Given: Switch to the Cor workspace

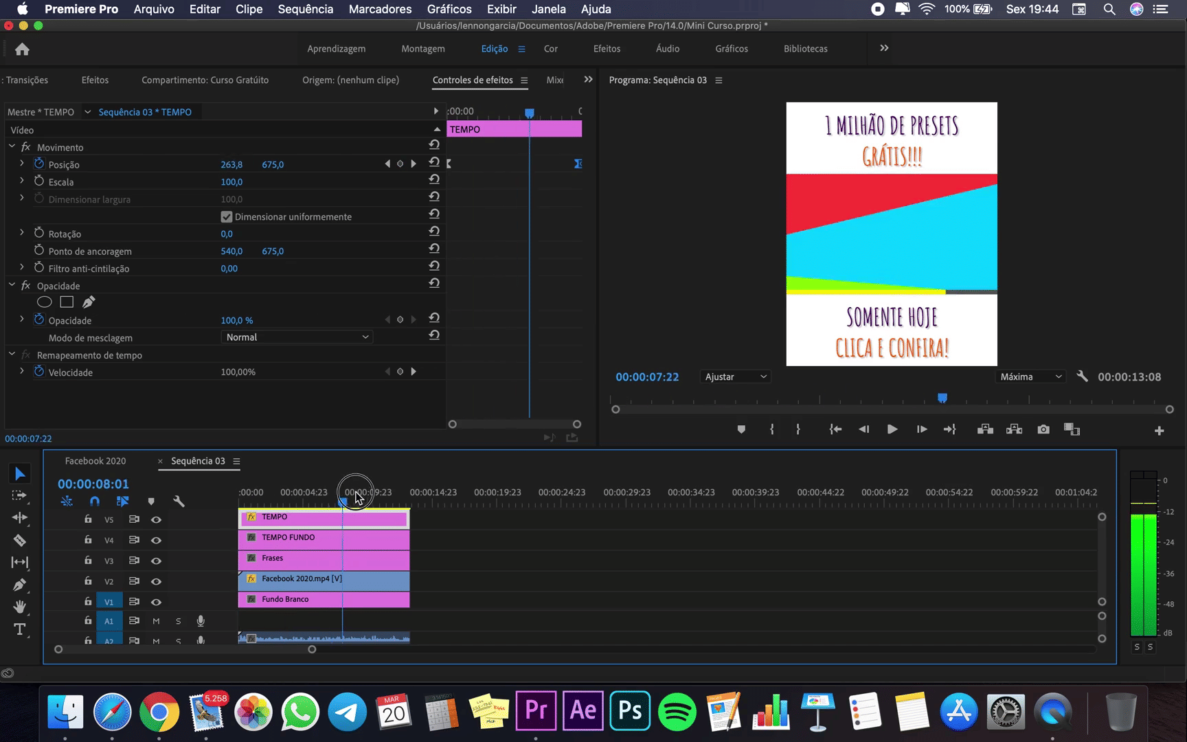Looking at the screenshot, I should 550,49.
